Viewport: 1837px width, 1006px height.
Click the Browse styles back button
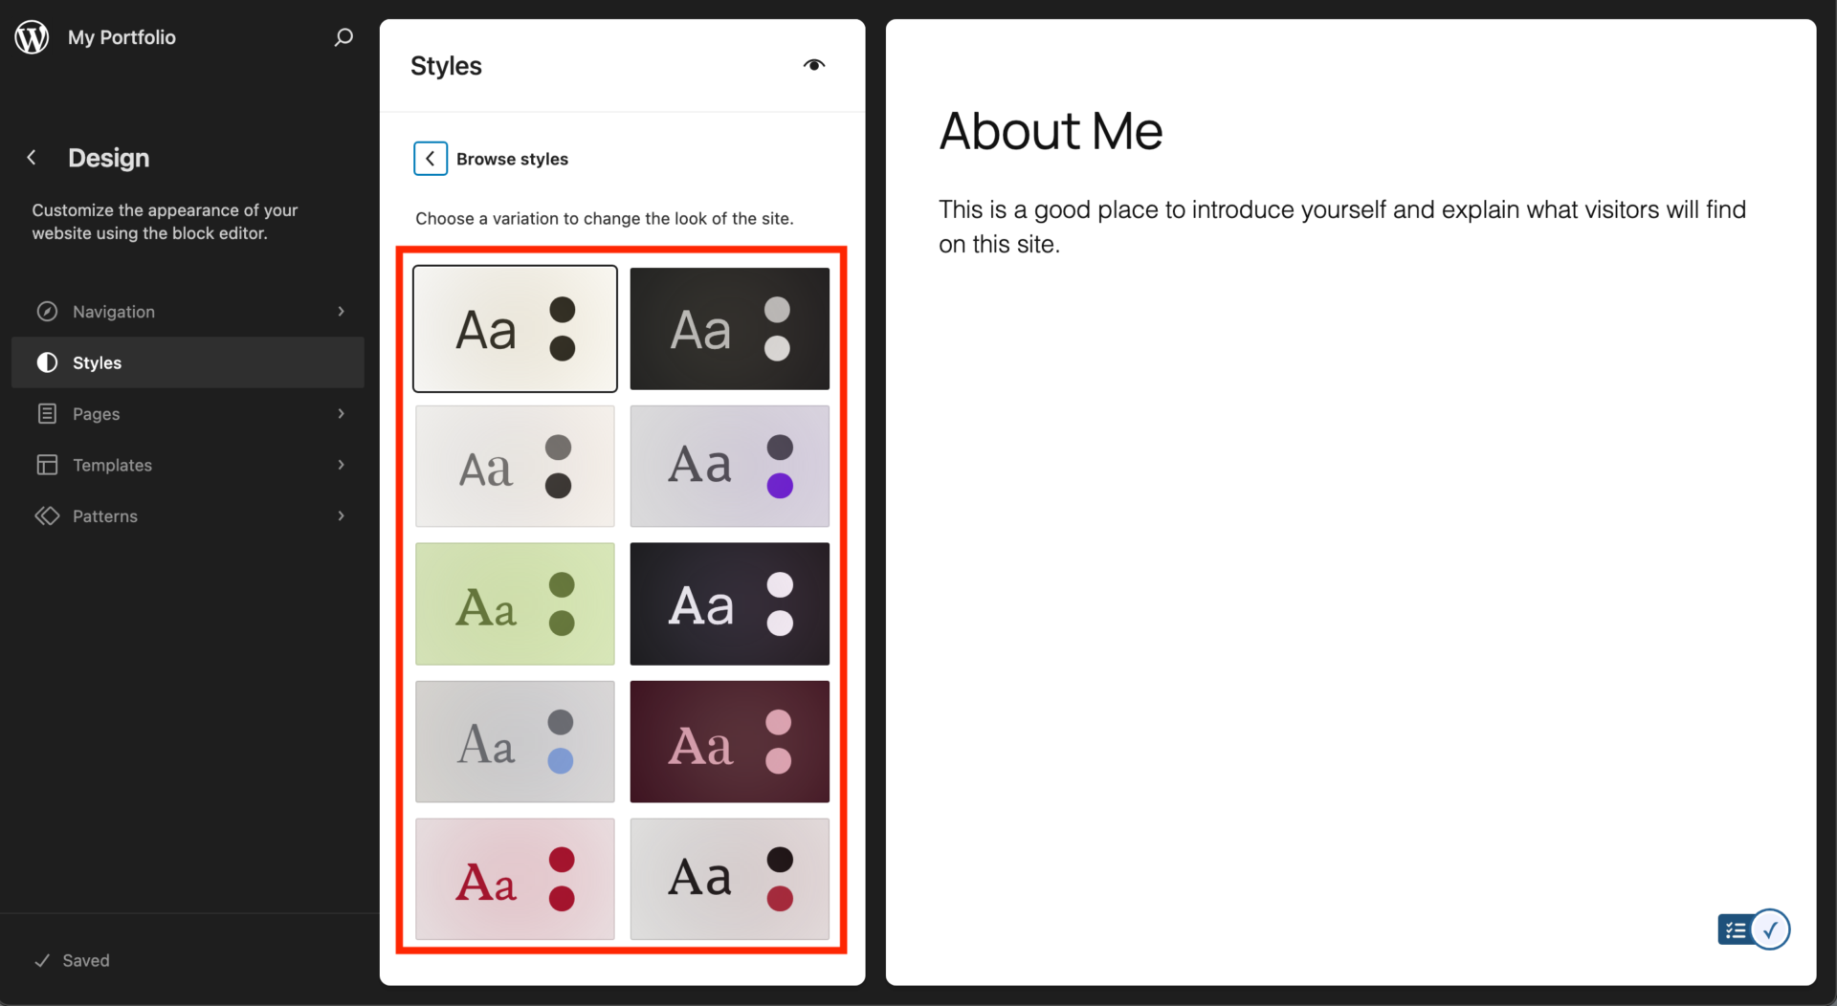tap(431, 159)
